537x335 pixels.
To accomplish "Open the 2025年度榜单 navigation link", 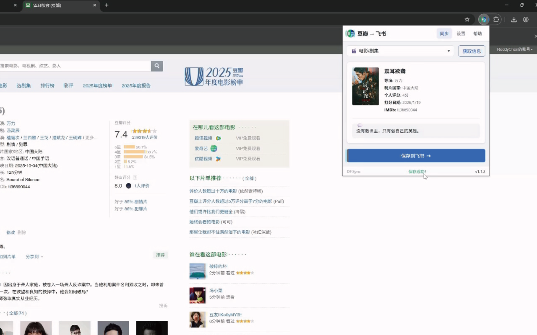I will (x=97, y=85).
